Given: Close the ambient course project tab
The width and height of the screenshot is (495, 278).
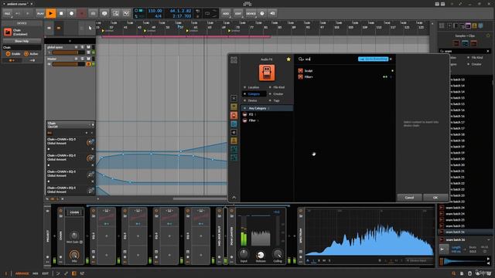Looking at the screenshot, I should [x=32, y=4].
